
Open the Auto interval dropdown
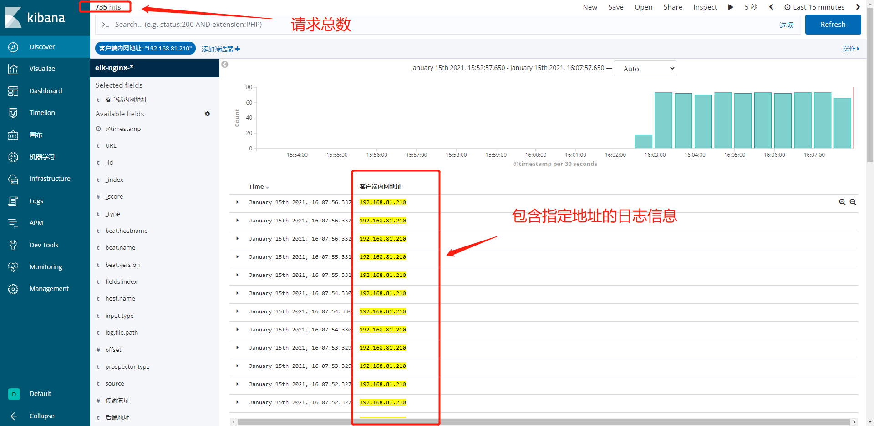click(645, 68)
